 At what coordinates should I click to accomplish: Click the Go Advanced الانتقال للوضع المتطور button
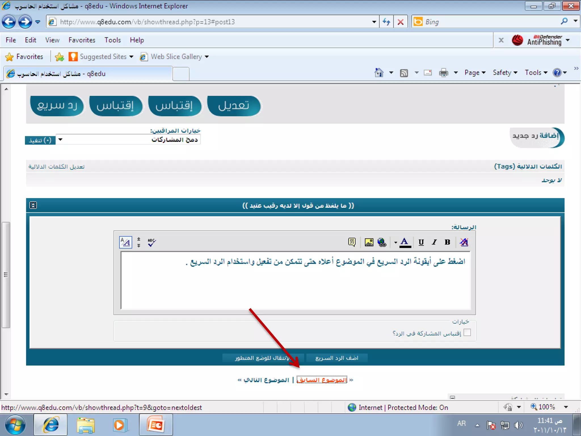263,358
